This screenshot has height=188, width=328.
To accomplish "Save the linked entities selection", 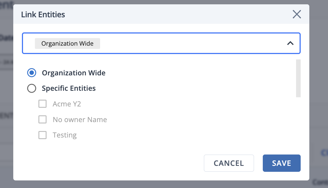I will [282, 163].
